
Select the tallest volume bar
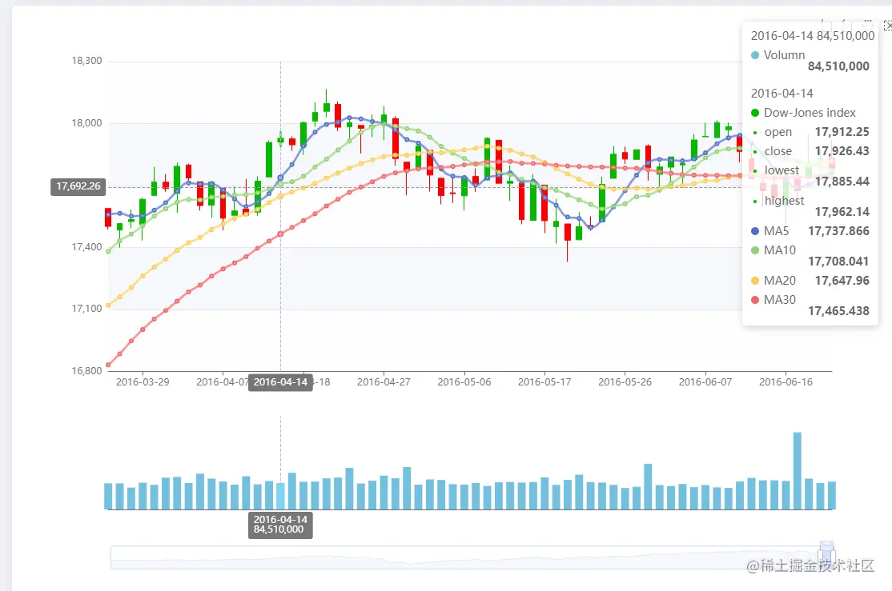797,470
